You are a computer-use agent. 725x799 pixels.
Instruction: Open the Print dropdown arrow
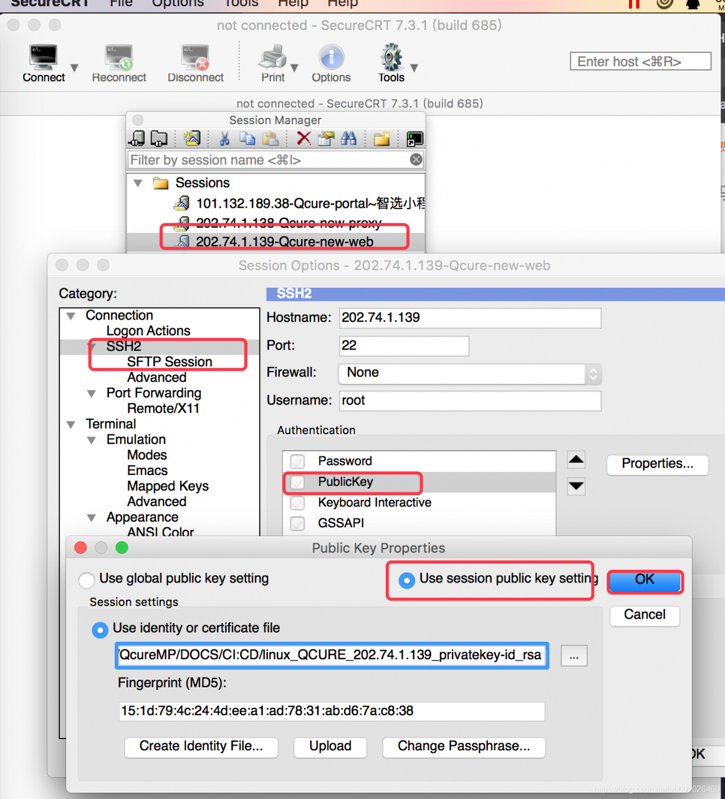coord(294,67)
